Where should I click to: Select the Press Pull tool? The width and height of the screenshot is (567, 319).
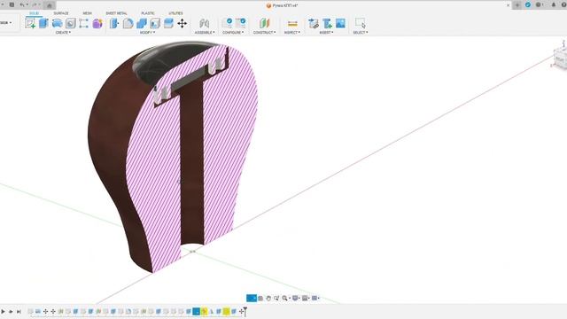click(114, 24)
